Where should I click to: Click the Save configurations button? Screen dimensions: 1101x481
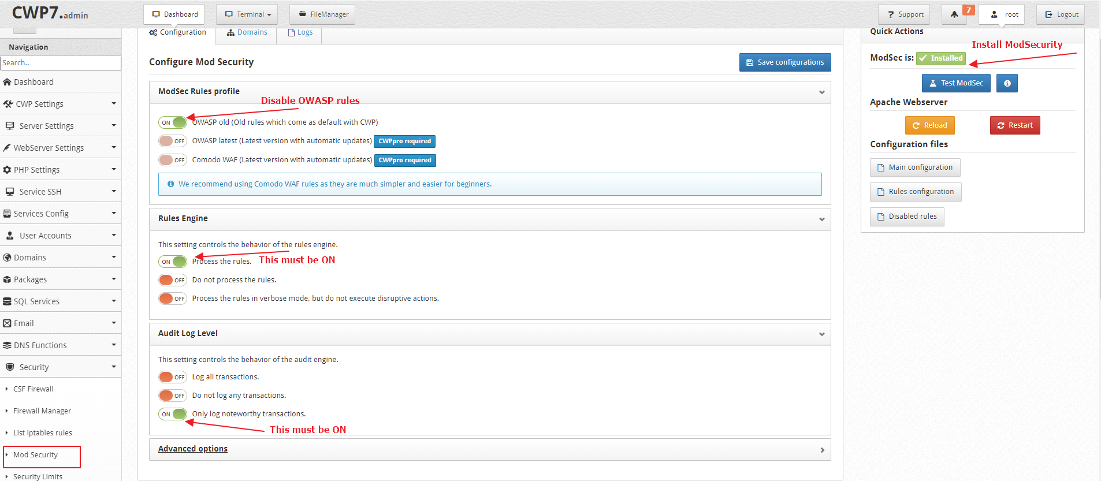point(785,62)
